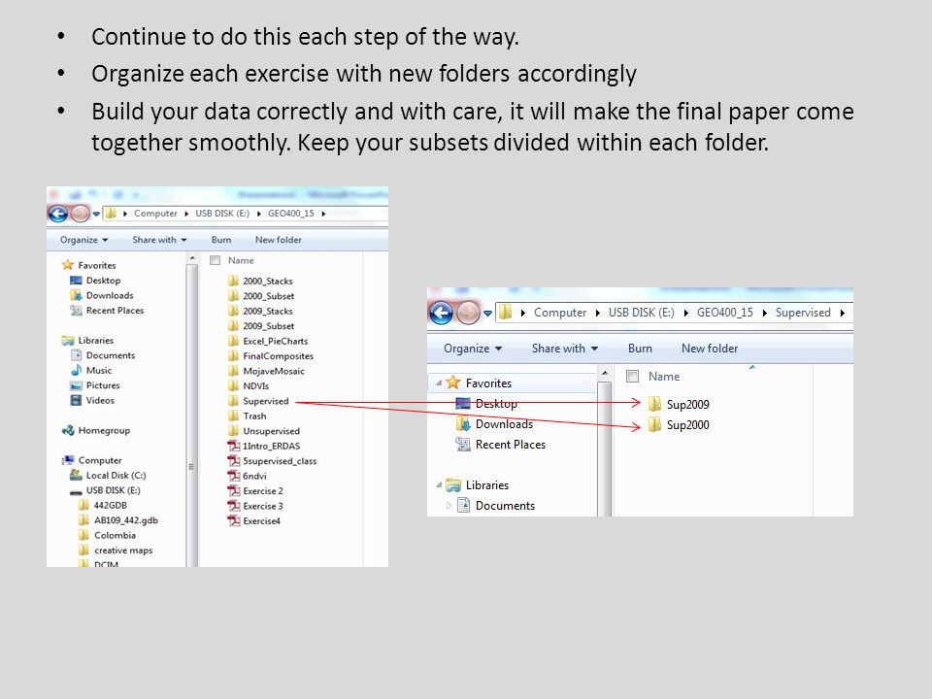Collapse Favorites in Supervised window sidebar
Viewport: 932px width, 699px height.
(439, 383)
